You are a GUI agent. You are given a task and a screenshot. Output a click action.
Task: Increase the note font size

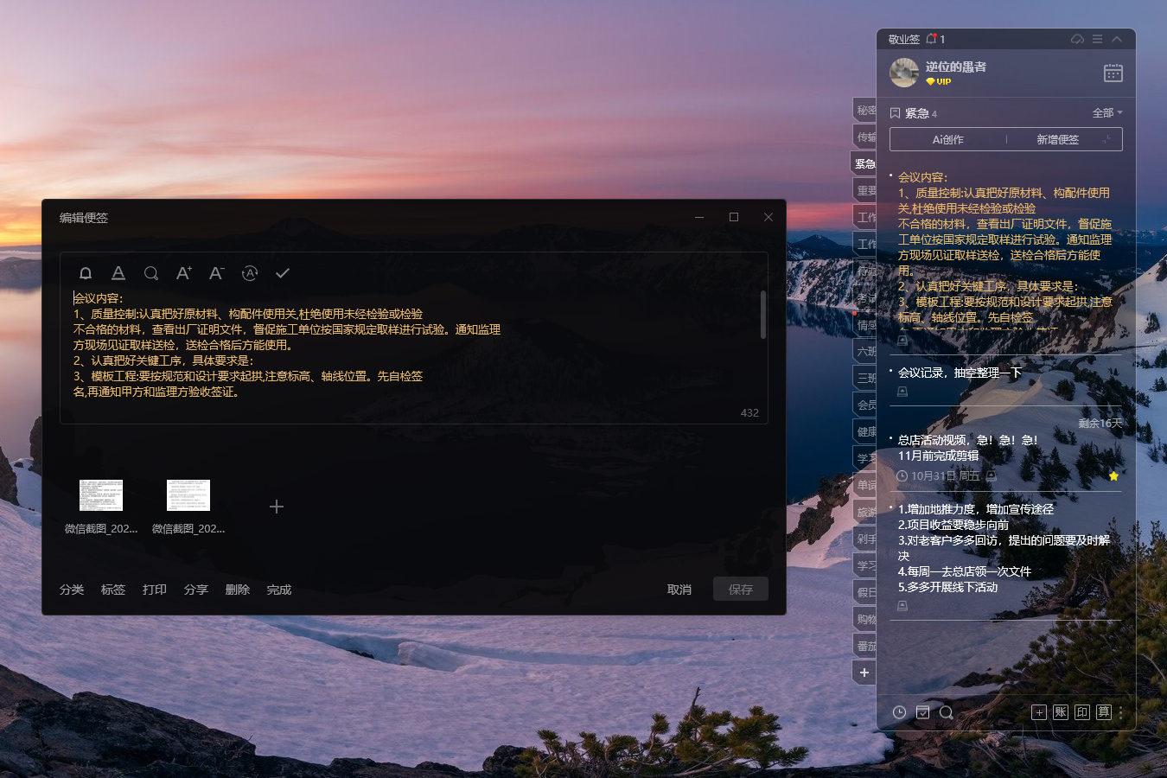184,273
